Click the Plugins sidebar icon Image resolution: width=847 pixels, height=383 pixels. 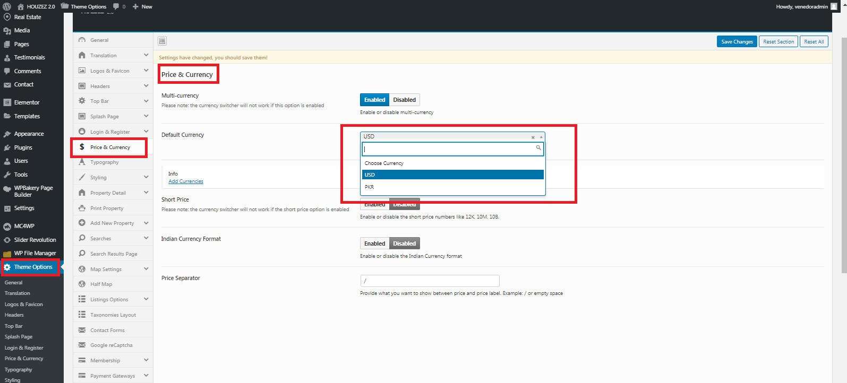(x=7, y=147)
